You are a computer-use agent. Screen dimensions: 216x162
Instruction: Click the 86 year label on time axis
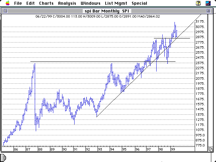click(x=16, y=149)
